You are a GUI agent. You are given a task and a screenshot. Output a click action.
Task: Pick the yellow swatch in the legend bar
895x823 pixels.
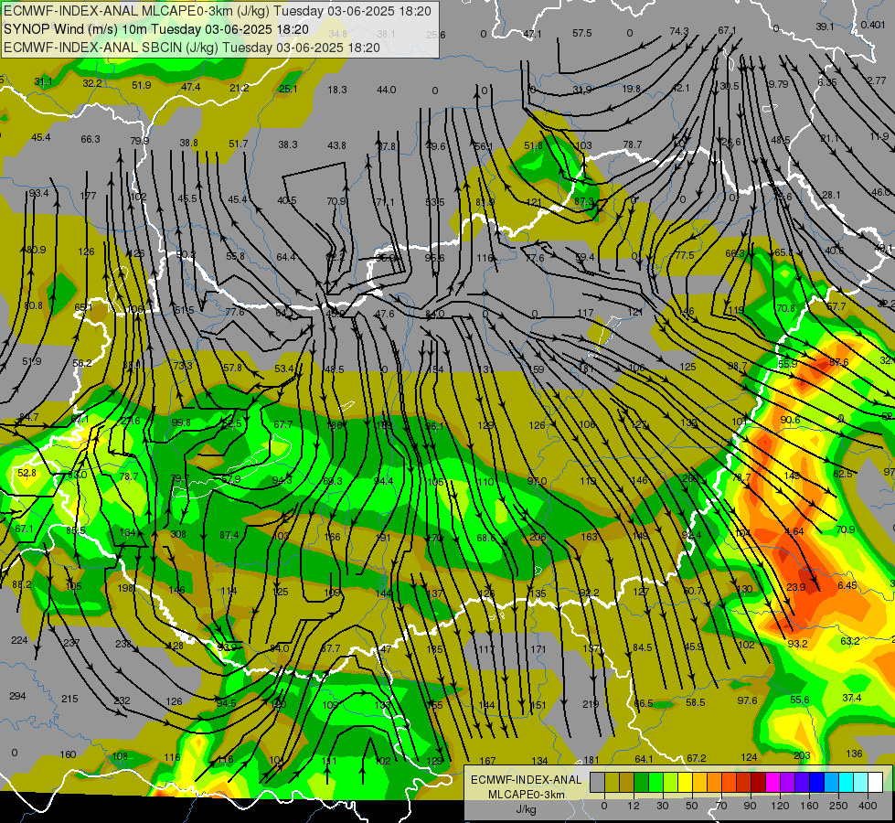click(686, 782)
